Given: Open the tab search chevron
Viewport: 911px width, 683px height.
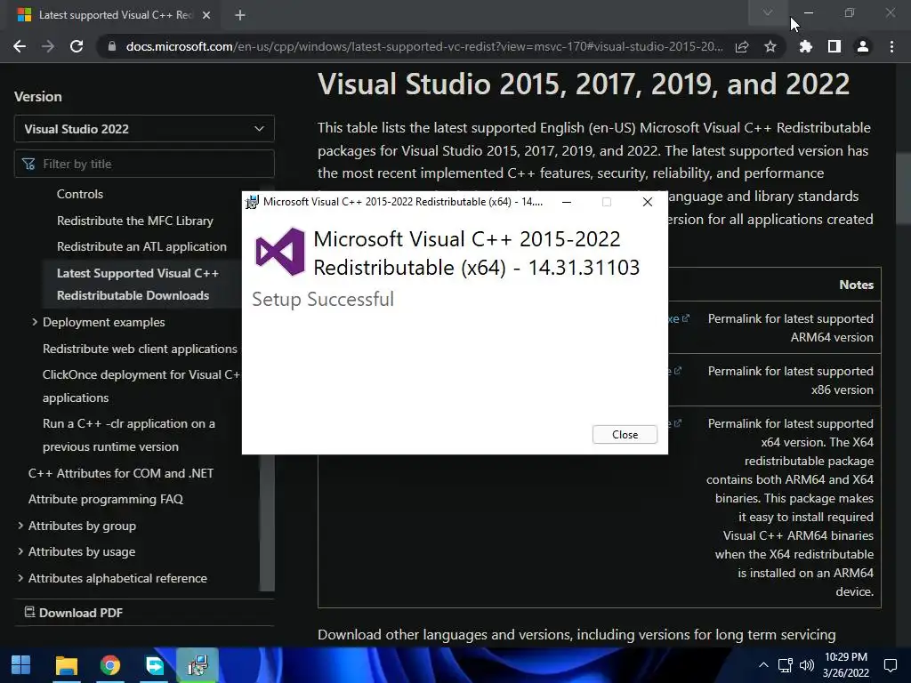Looking at the screenshot, I should [768, 12].
